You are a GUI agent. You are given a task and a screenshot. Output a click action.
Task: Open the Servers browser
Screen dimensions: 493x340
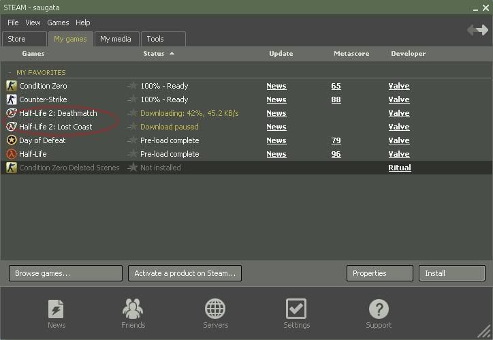[x=215, y=313]
